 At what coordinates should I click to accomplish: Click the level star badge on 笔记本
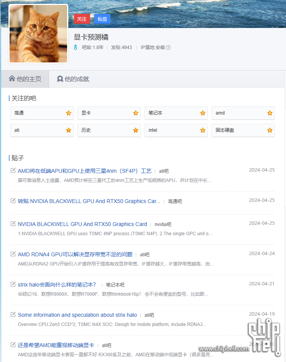click(x=203, y=113)
